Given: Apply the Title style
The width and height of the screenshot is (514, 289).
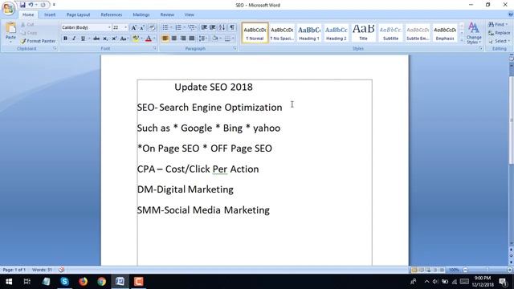Looking at the screenshot, I should 364,32.
